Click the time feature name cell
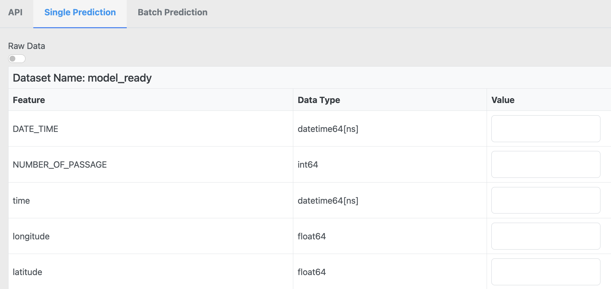Image resolution: width=611 pixels, height=289 pixels. coord(21,201)
